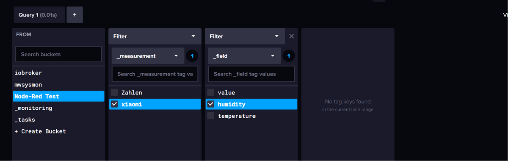Switch to the Query 1 tab
Screen dimensions: 508x161
pyautogui.click(x=39, y=15)
